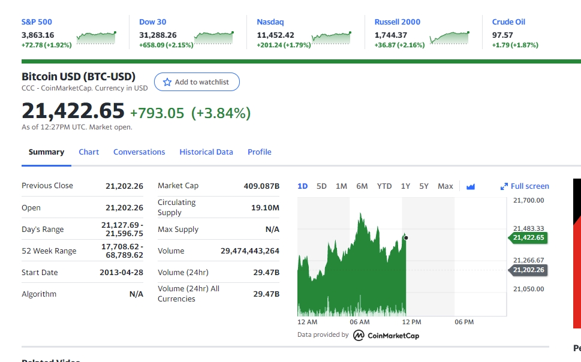Viewport: 581px width, 362px height.
Task: Add Bitcoin to watchlist
Action: tap(197, 82)
